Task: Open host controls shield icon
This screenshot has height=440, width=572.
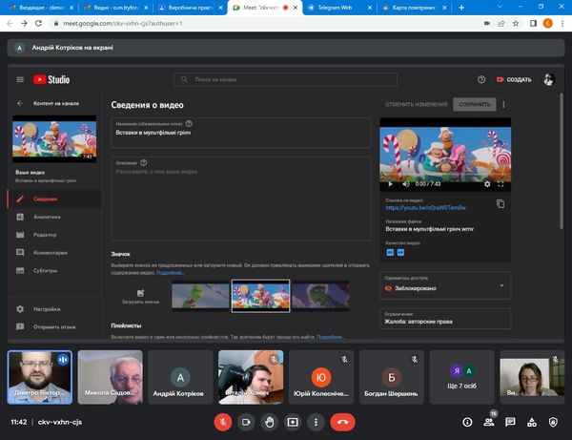Action: tap(553, 422)
